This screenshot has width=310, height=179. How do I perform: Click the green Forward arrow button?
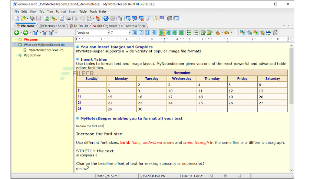26,33
